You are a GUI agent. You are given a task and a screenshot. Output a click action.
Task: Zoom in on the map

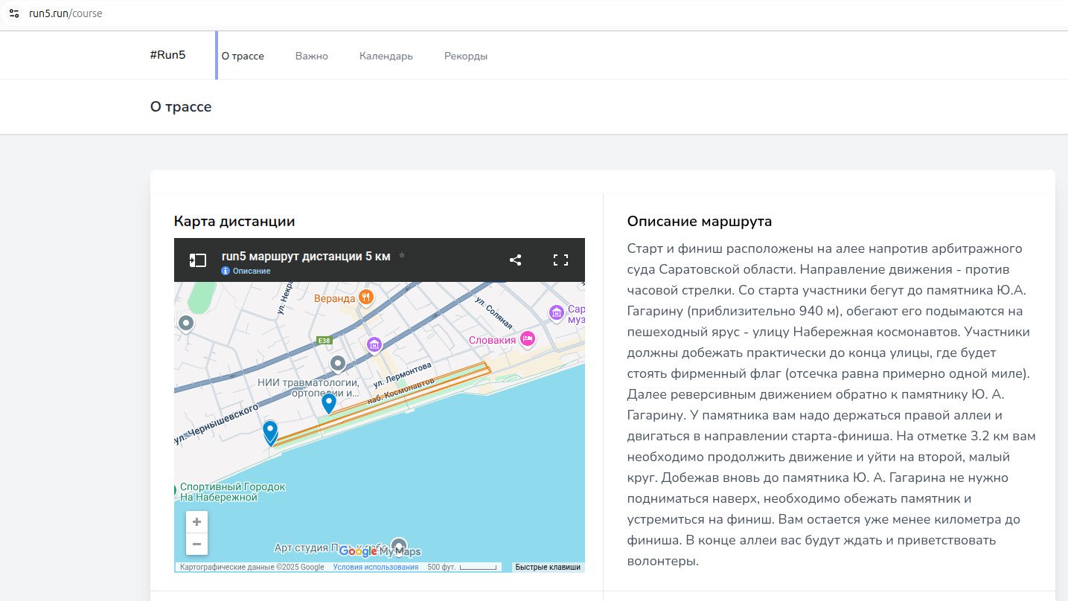click(x=196, y=522)
